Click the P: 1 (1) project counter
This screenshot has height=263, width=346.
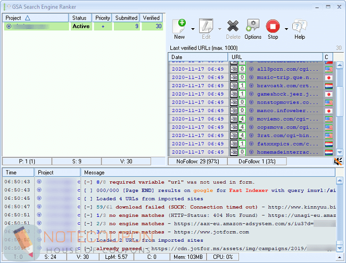(27, 162)
